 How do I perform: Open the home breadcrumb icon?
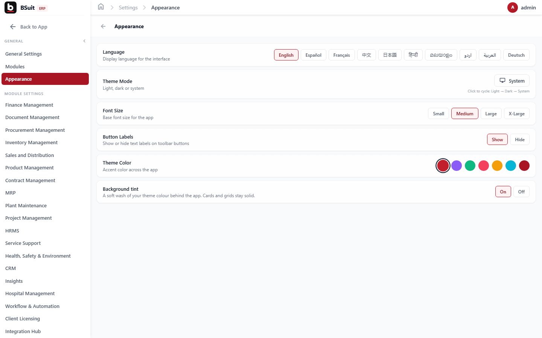pos(101,7)
